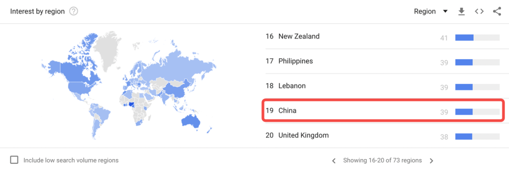
Task: Select New Zealand in the region list
Action: tap(382, 37)
